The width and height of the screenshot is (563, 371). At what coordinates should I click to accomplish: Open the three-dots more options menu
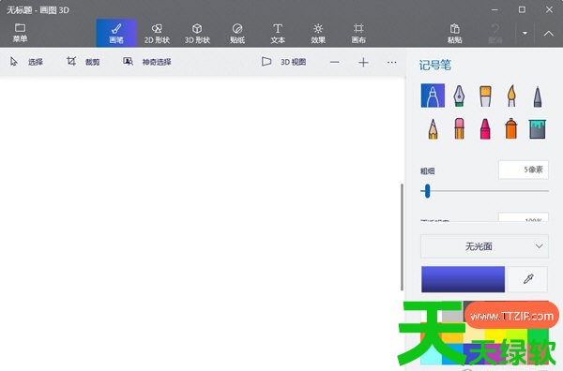[391, 63]
